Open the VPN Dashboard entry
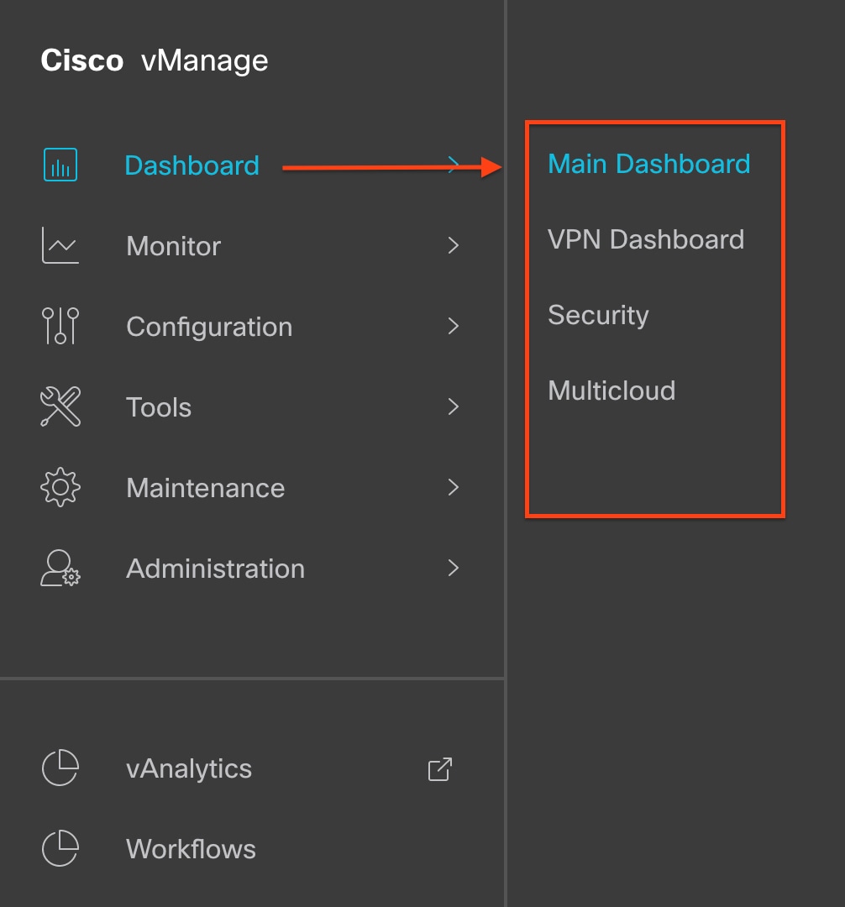The width and height of the screenshot is (845, 907). 646,239
